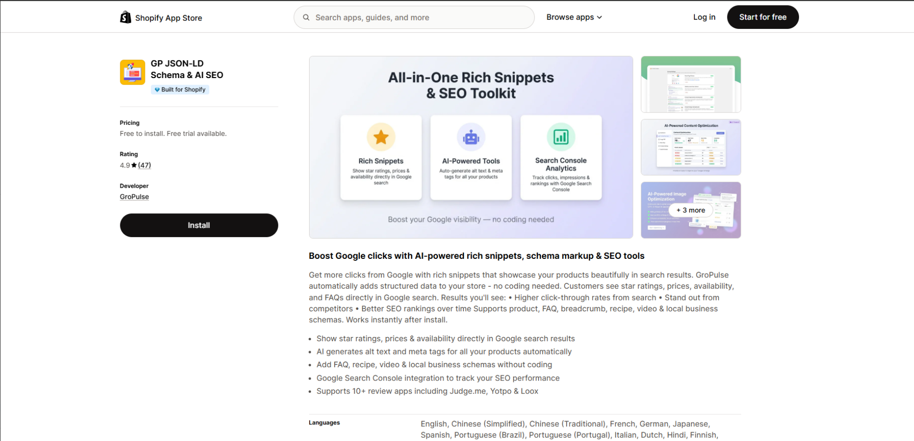Click the Rich Snippets card title
The width and height of the screenshot is (914, 441).
pos(381,161)
